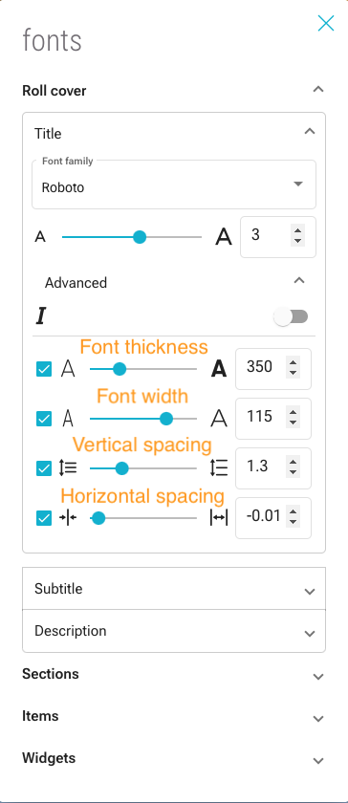Uncheck the Font thickness checkbox
Viewport: 348px width, 803px height.
click(44, 369)
